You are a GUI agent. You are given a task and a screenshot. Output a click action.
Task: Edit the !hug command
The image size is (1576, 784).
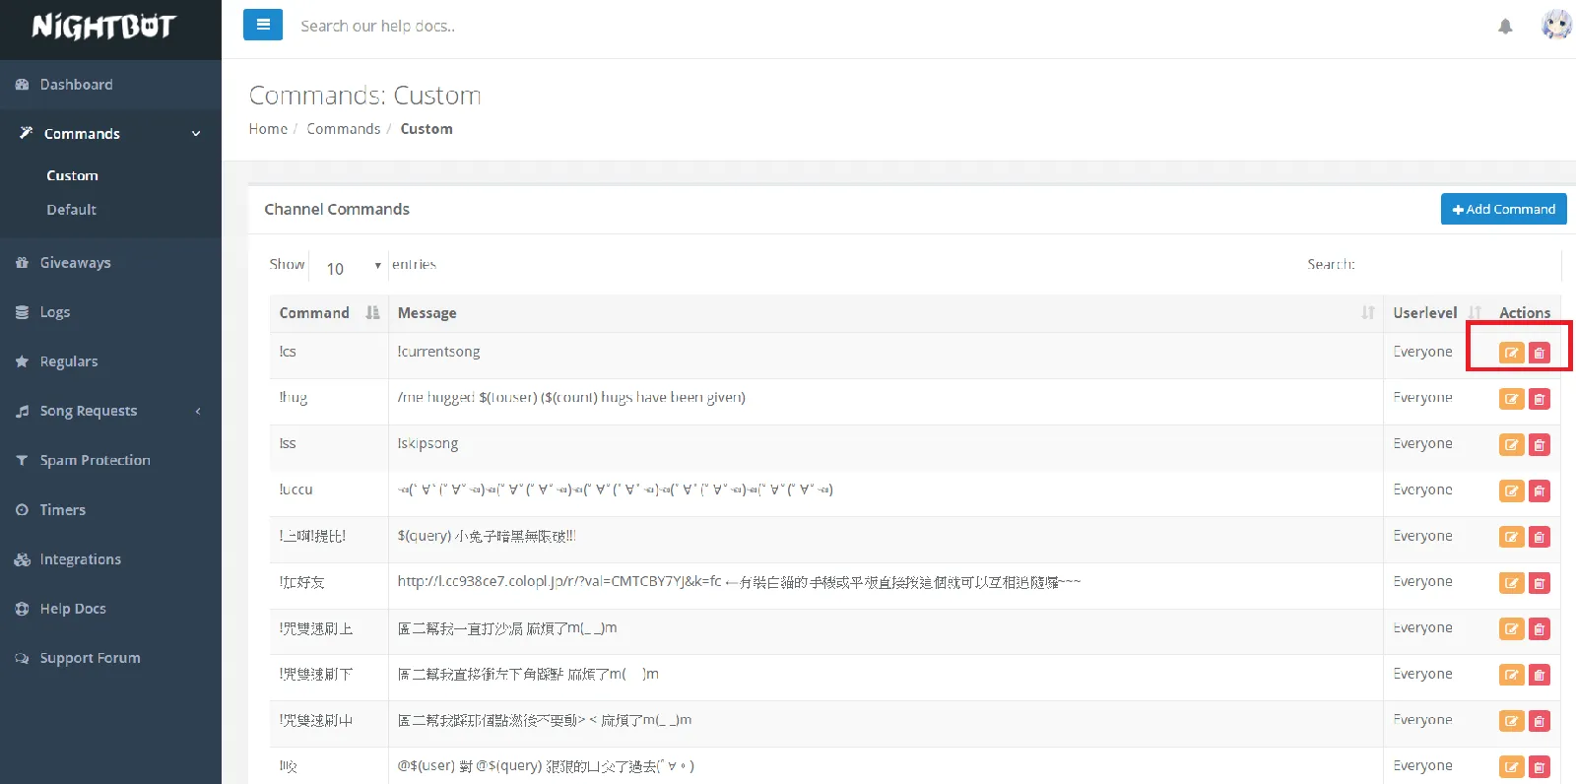1511,399
